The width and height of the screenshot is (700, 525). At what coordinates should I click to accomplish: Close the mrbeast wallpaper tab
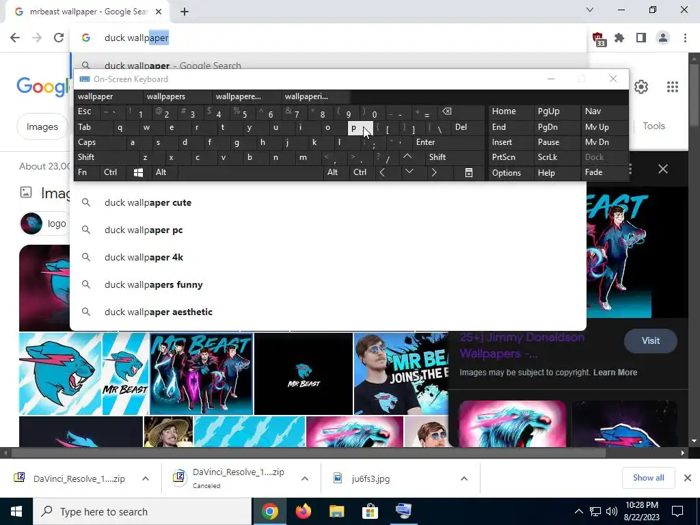coord(159,12)
